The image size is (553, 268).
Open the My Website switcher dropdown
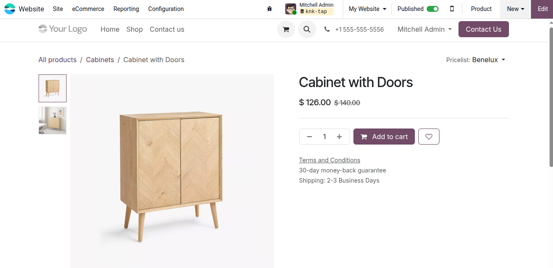tap(367, 9)
